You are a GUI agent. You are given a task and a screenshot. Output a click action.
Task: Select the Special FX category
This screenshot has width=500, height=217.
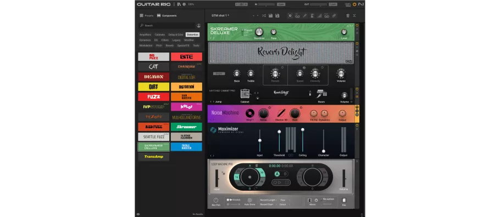coord(184,45)
